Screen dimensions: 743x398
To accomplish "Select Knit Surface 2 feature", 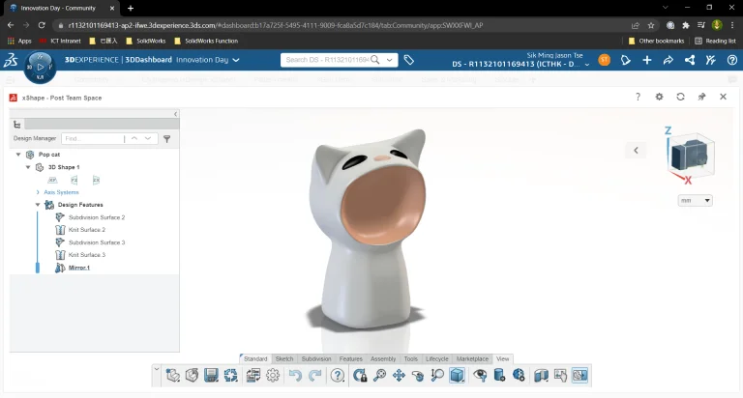I will 86,230.
